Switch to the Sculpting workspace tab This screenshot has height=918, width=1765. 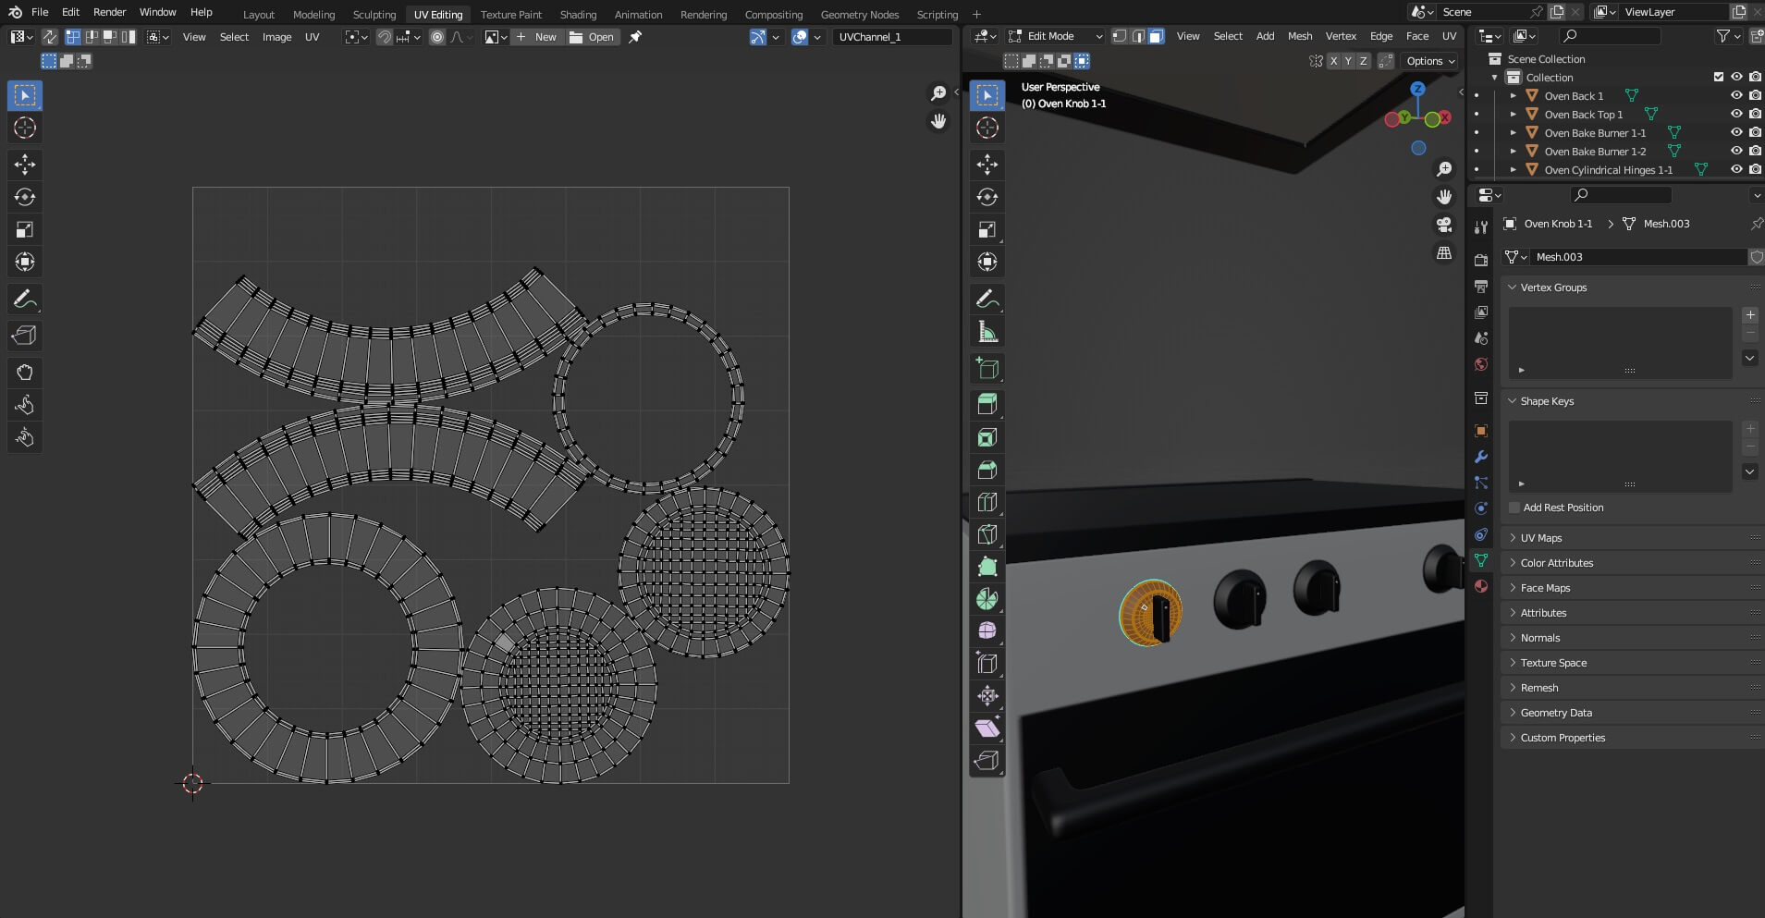point(374,14)
